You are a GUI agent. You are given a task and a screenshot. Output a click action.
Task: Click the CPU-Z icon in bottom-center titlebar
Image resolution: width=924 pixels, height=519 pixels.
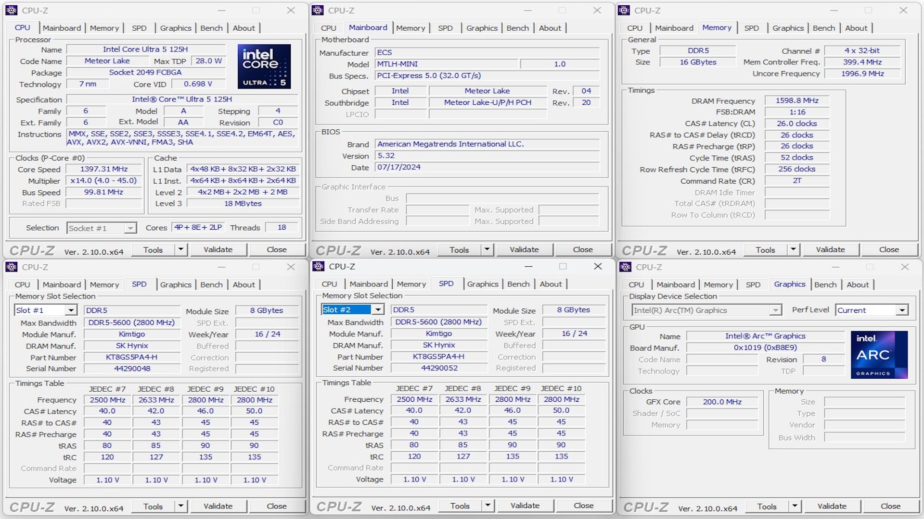click(315, 267)
